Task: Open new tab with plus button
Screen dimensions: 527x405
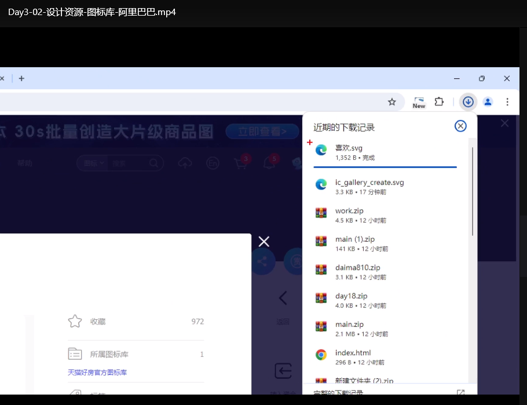Action: [21, 78]
